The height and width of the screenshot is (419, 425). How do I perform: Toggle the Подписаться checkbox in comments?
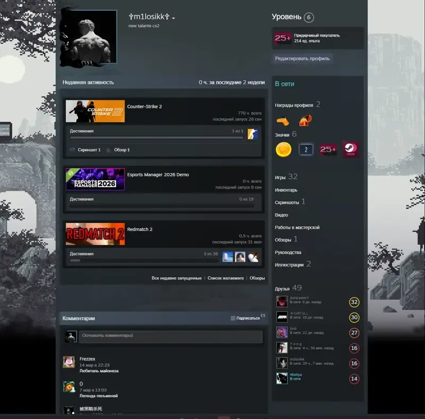[233, 318]
